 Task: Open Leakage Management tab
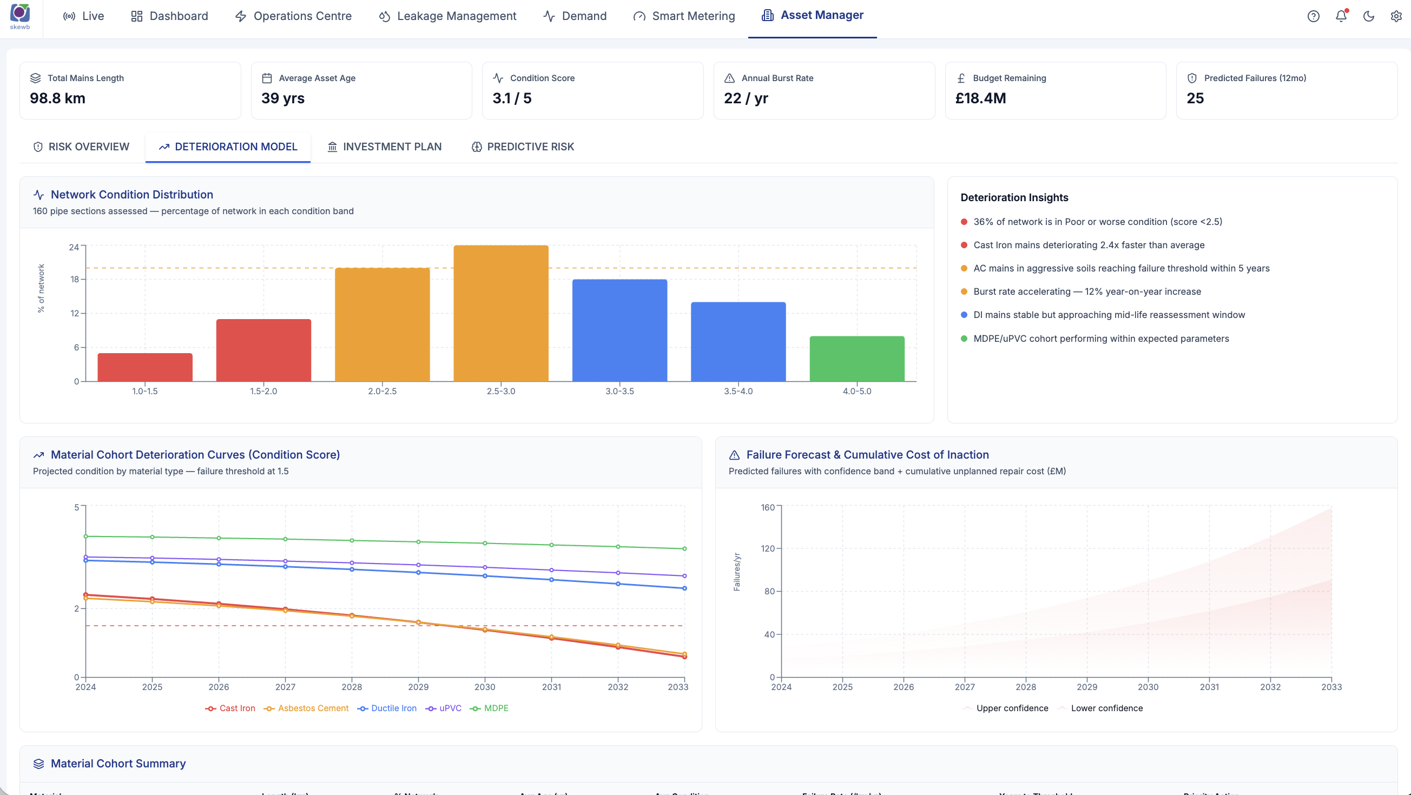(x=447, y=16)
